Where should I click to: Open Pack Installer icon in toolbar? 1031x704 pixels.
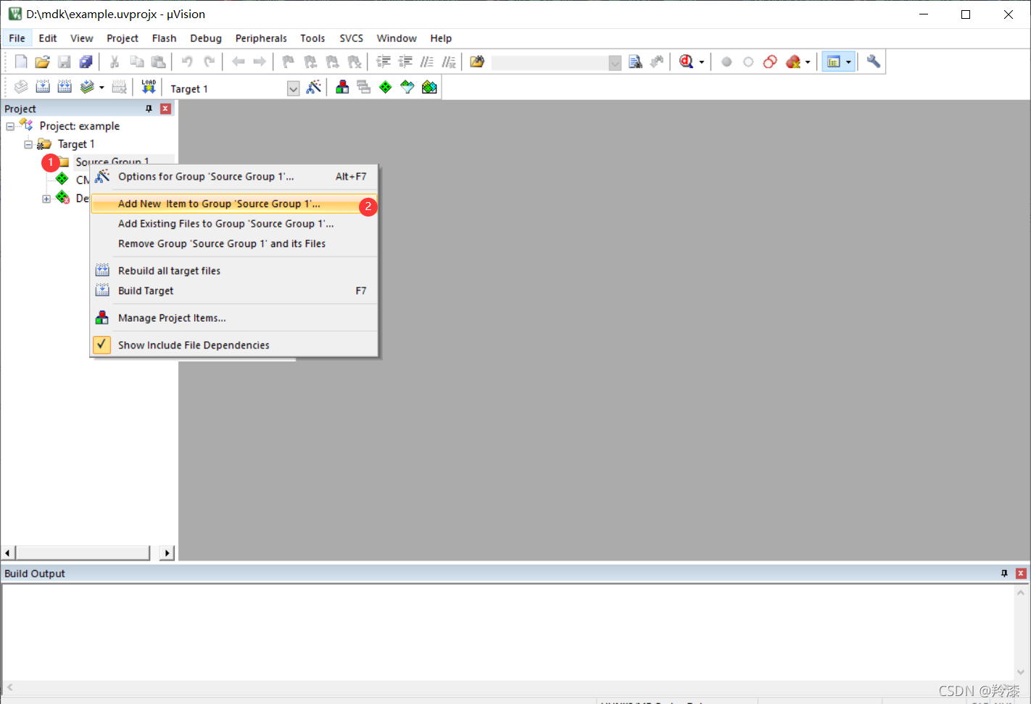[x=429, y=88]
